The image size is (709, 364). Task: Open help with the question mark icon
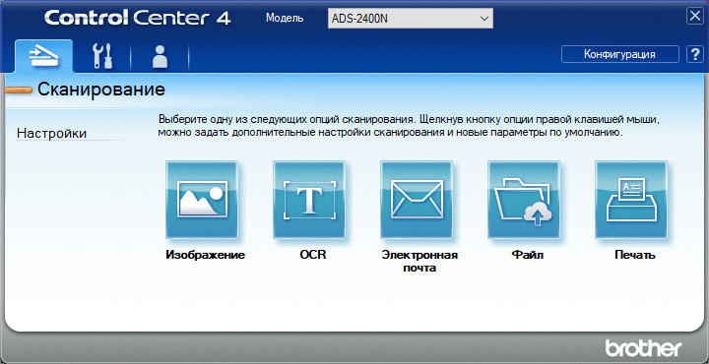coord(694,54)
